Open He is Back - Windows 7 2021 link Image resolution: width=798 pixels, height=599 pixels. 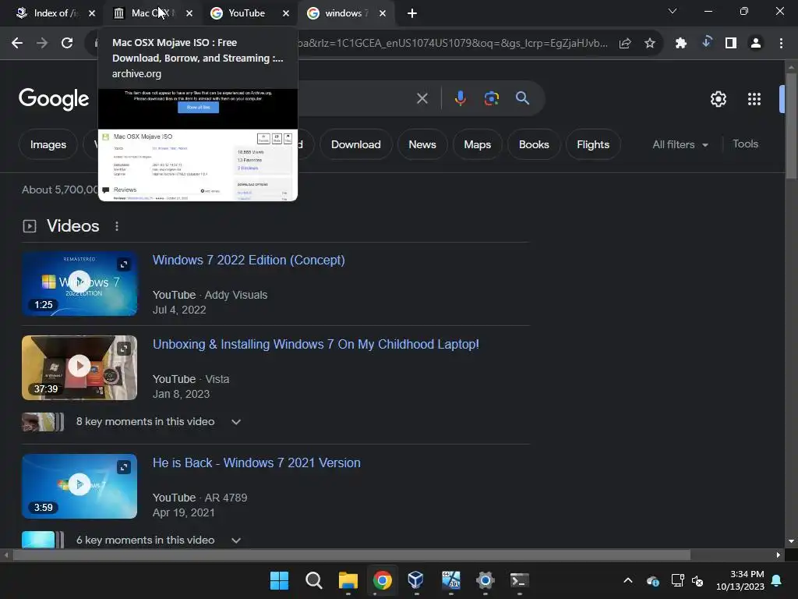(256, 463)
